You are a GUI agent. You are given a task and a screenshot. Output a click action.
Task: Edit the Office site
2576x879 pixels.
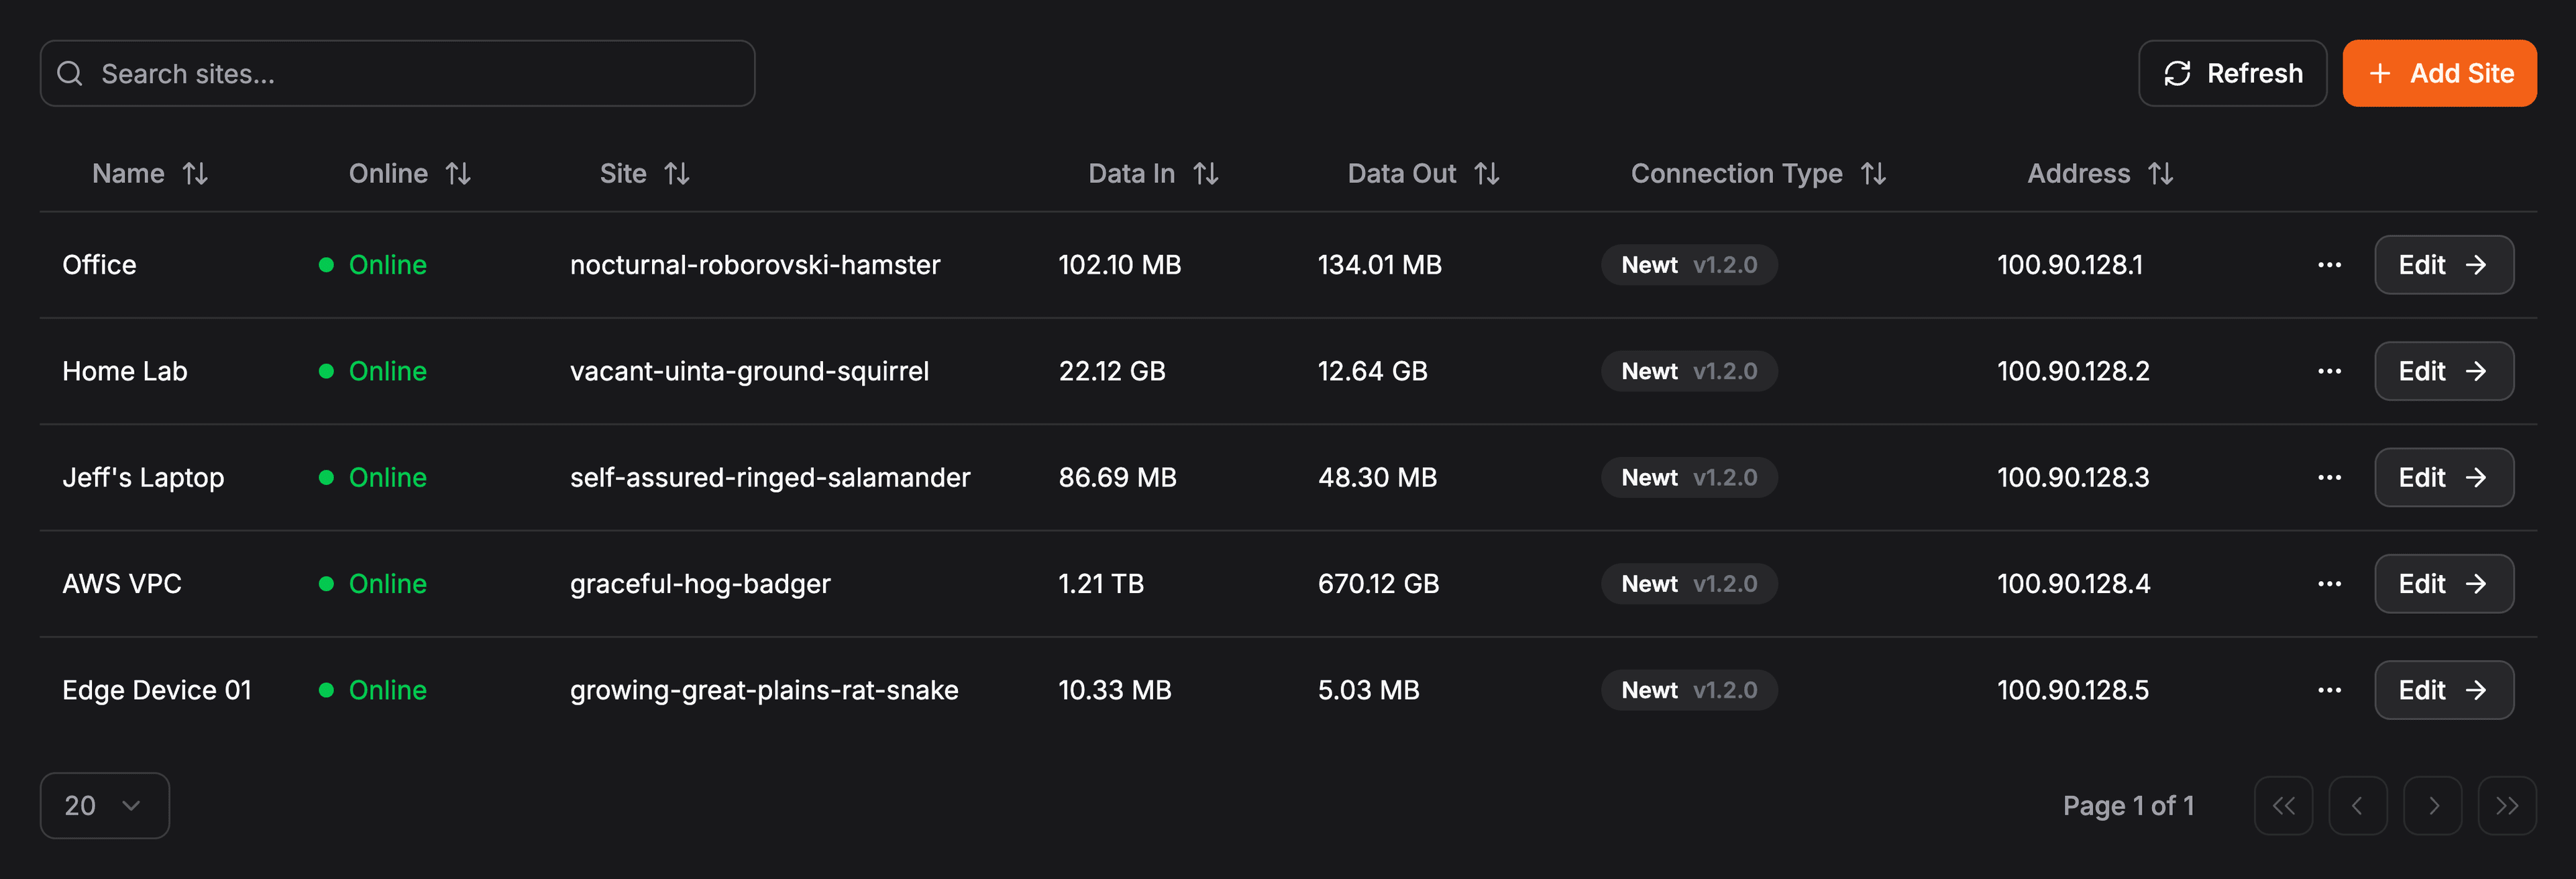tap(2443, 265)
